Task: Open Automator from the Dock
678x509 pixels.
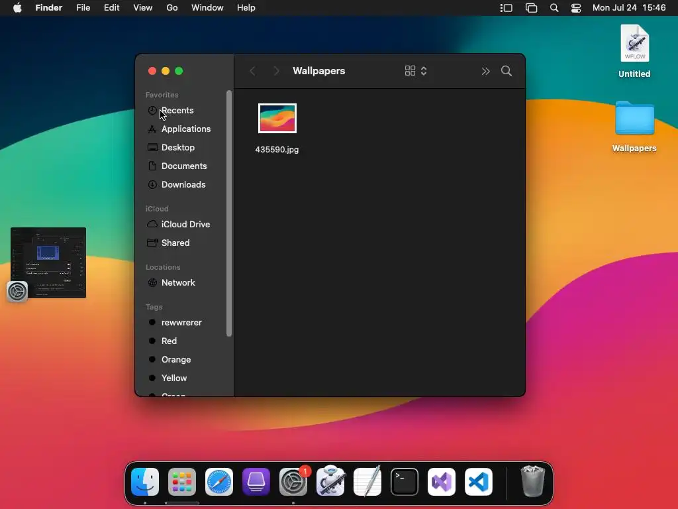Action: tap(330, 481)
